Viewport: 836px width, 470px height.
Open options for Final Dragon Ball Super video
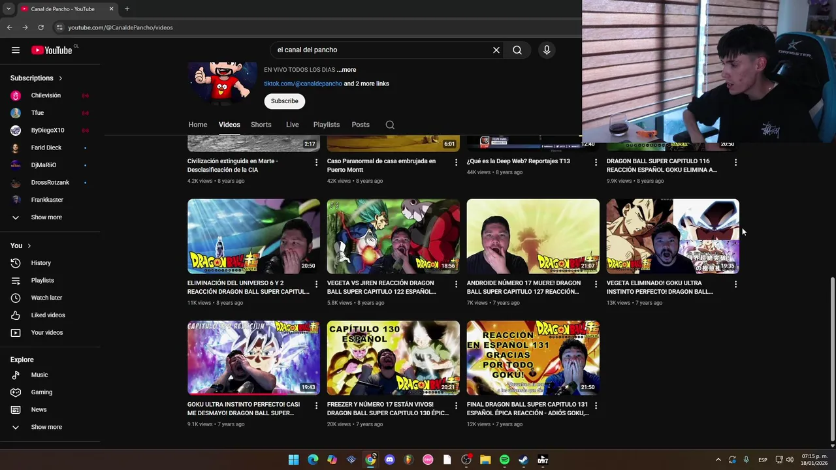pos(596,405)
